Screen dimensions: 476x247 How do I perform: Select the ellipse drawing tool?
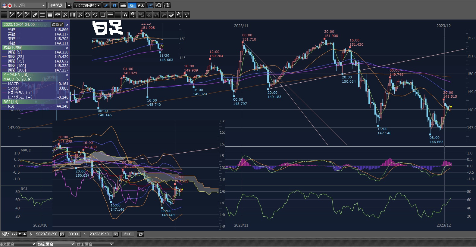click(95, 15)
